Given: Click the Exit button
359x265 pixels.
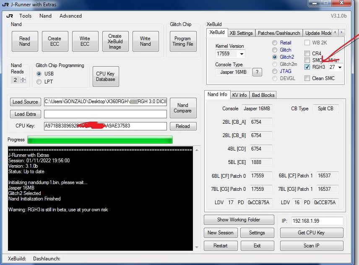Looking at the screenshot, I should point(257,246).
